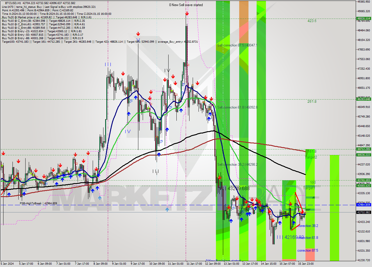Click the 41230.740 price scale label

pyautogui.click(x=364, y=260)
